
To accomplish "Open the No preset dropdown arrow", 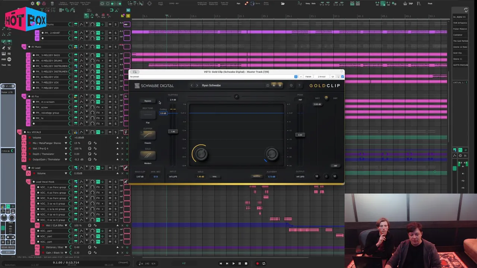I will coord(296,77).
